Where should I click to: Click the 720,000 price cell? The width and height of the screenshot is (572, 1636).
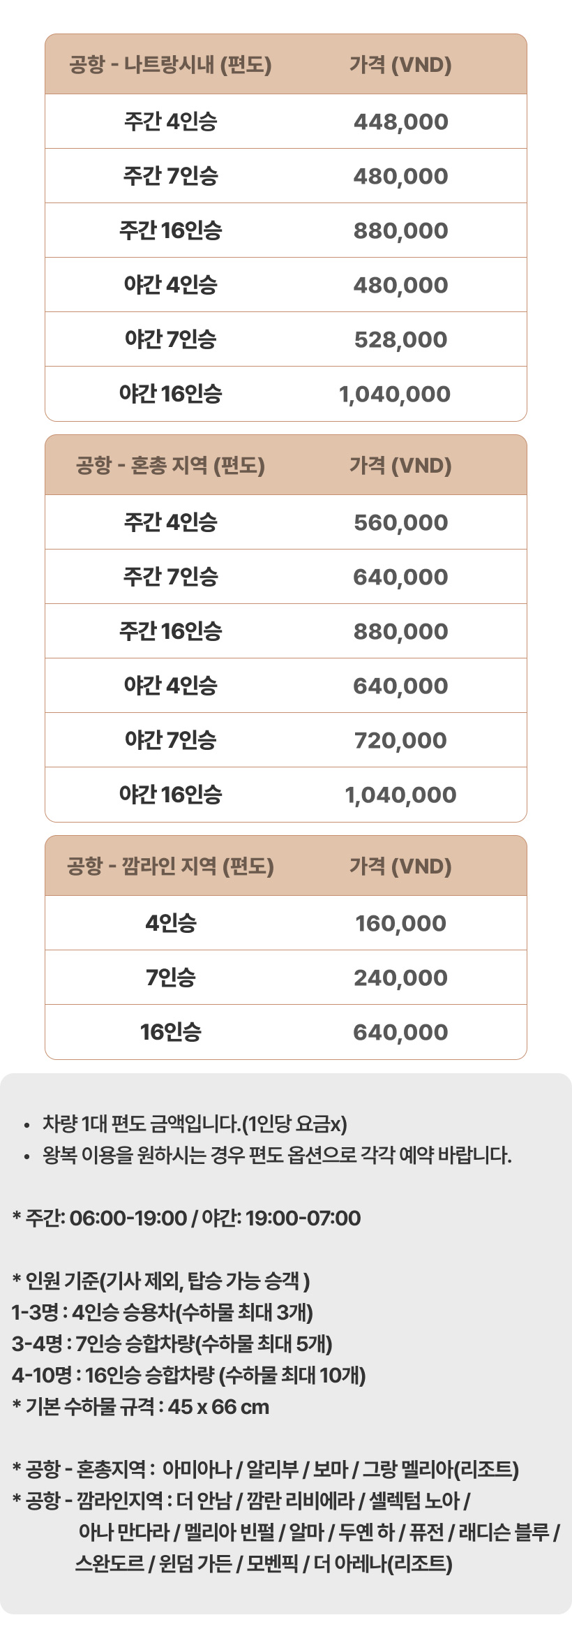[x=400, y=741]
